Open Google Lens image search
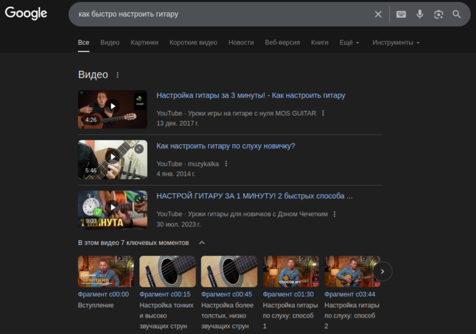The width and height of the screenshot is (476, 334). pos(438,14)
